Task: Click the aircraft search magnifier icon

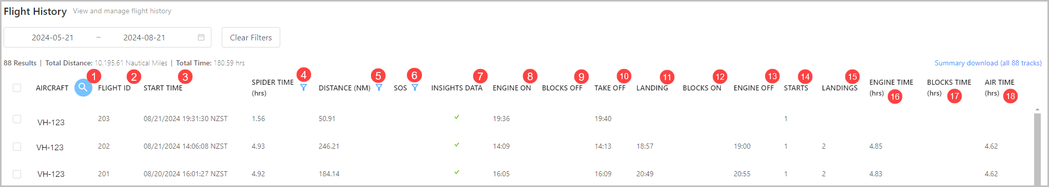Action: [x=83, y=87]
